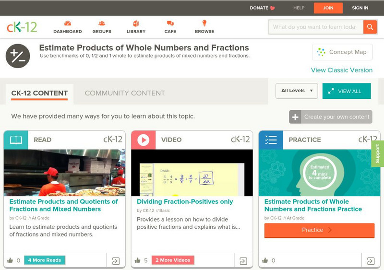
Task: Switch to Community Content tab
Action: pyautogui.click(x=125, y=93)
